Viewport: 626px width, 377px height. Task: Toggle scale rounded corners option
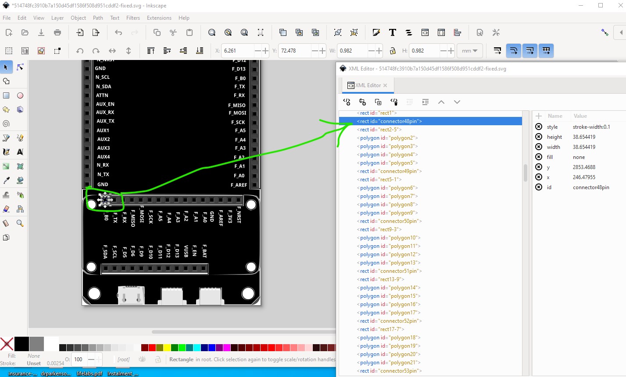pos(514,51)
